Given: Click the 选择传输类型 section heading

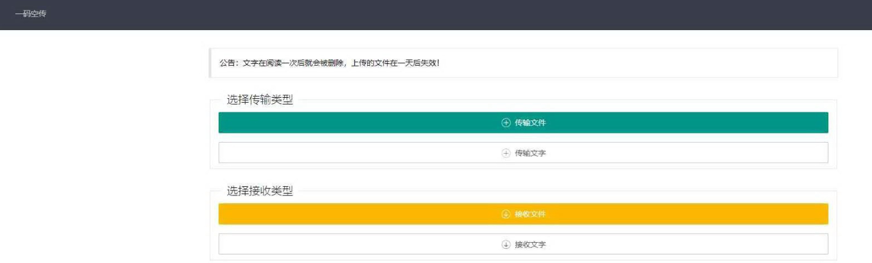Looking at the screenshot, I should click(x=260, y=100).
